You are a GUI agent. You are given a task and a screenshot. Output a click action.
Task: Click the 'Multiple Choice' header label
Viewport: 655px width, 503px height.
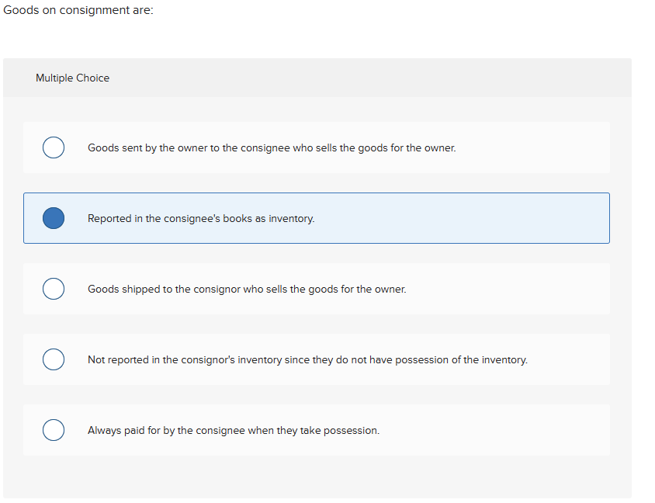click(x=72, y=78)
